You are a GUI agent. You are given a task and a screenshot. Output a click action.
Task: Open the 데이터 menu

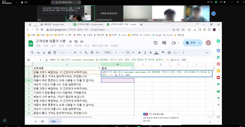(78, 46)
